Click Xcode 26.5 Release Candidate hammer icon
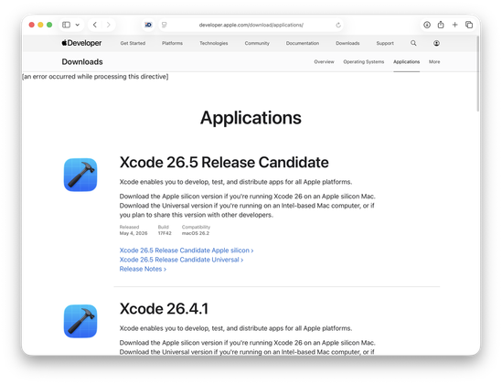 pos(80,175)
